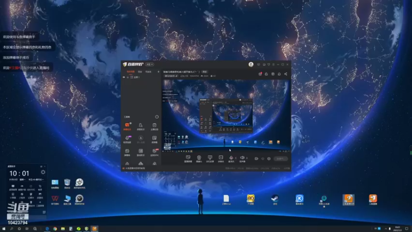Image resolution: width=412 pixels, height=232 pixels.
Task: Add camera source in bottom toolbar
Action: coord(199,158)
